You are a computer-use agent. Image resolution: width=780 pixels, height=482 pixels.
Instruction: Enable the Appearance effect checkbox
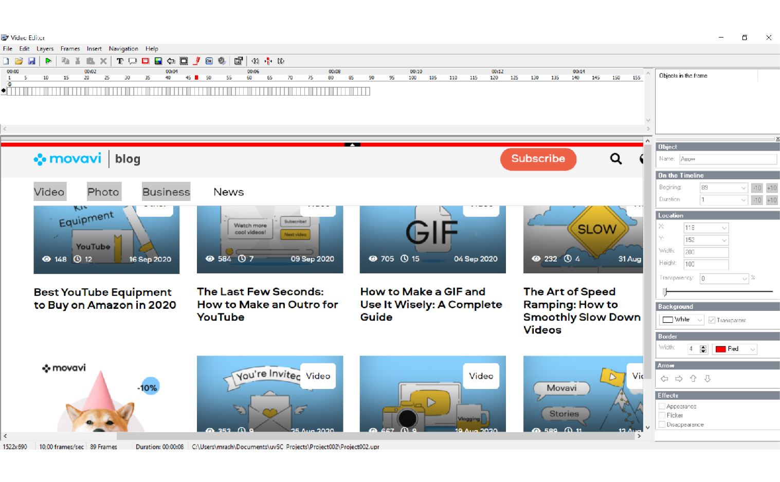click(x=662, y=406)
